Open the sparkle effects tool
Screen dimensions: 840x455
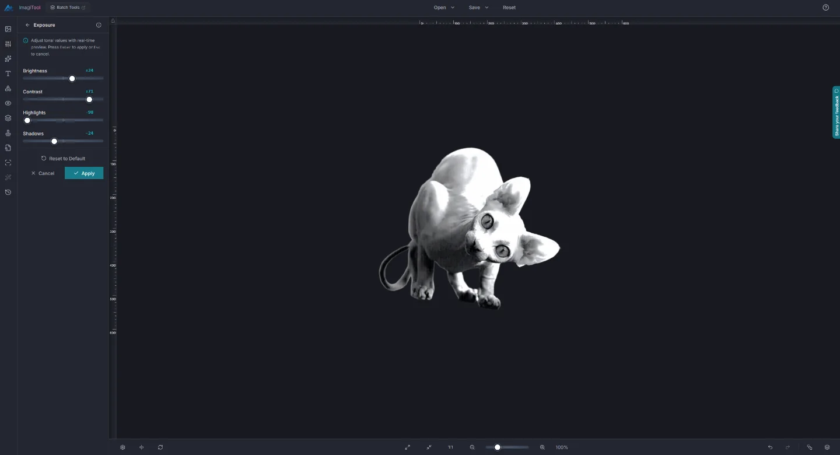click(8, 59)
